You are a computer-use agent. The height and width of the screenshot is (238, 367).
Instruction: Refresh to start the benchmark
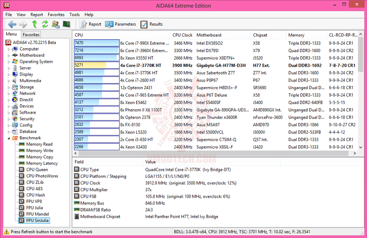click(45, 24)
